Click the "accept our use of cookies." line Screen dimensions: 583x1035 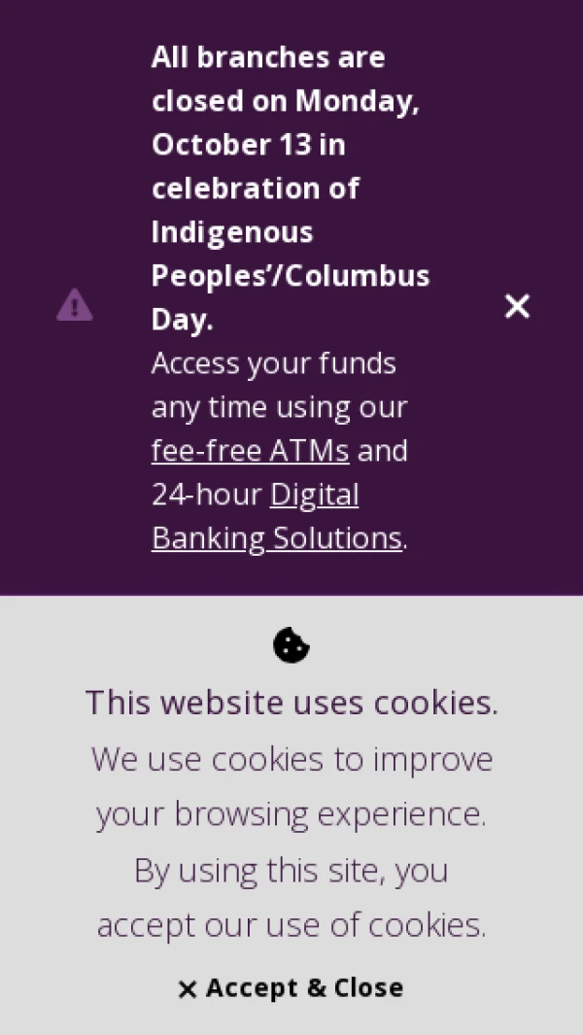click(x=291, y=924)
